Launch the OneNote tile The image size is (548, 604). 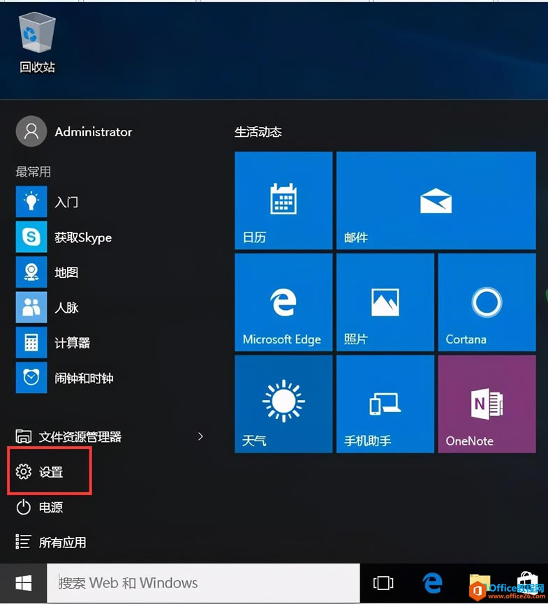(x=487, y=404)
